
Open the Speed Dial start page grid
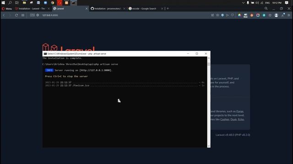[x=23, y=15]
